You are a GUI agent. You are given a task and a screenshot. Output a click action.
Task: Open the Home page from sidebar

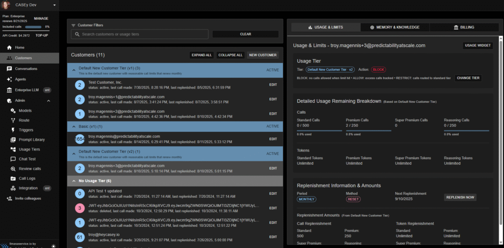[x=19, y=47]
